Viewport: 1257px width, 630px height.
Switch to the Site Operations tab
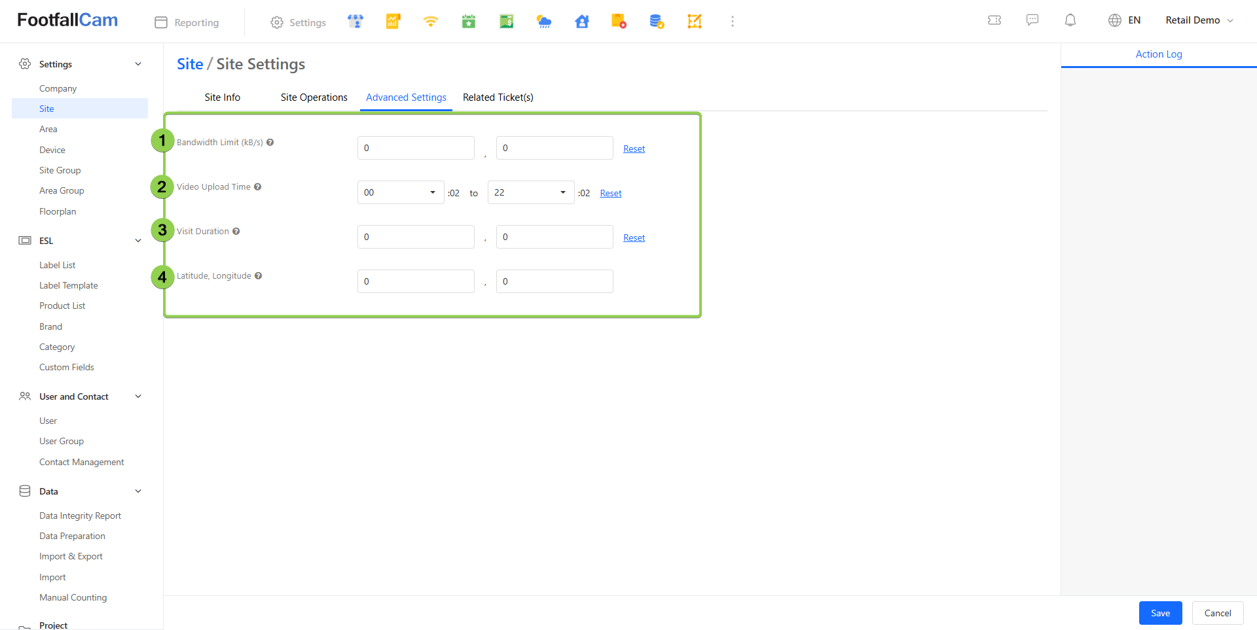314,97
